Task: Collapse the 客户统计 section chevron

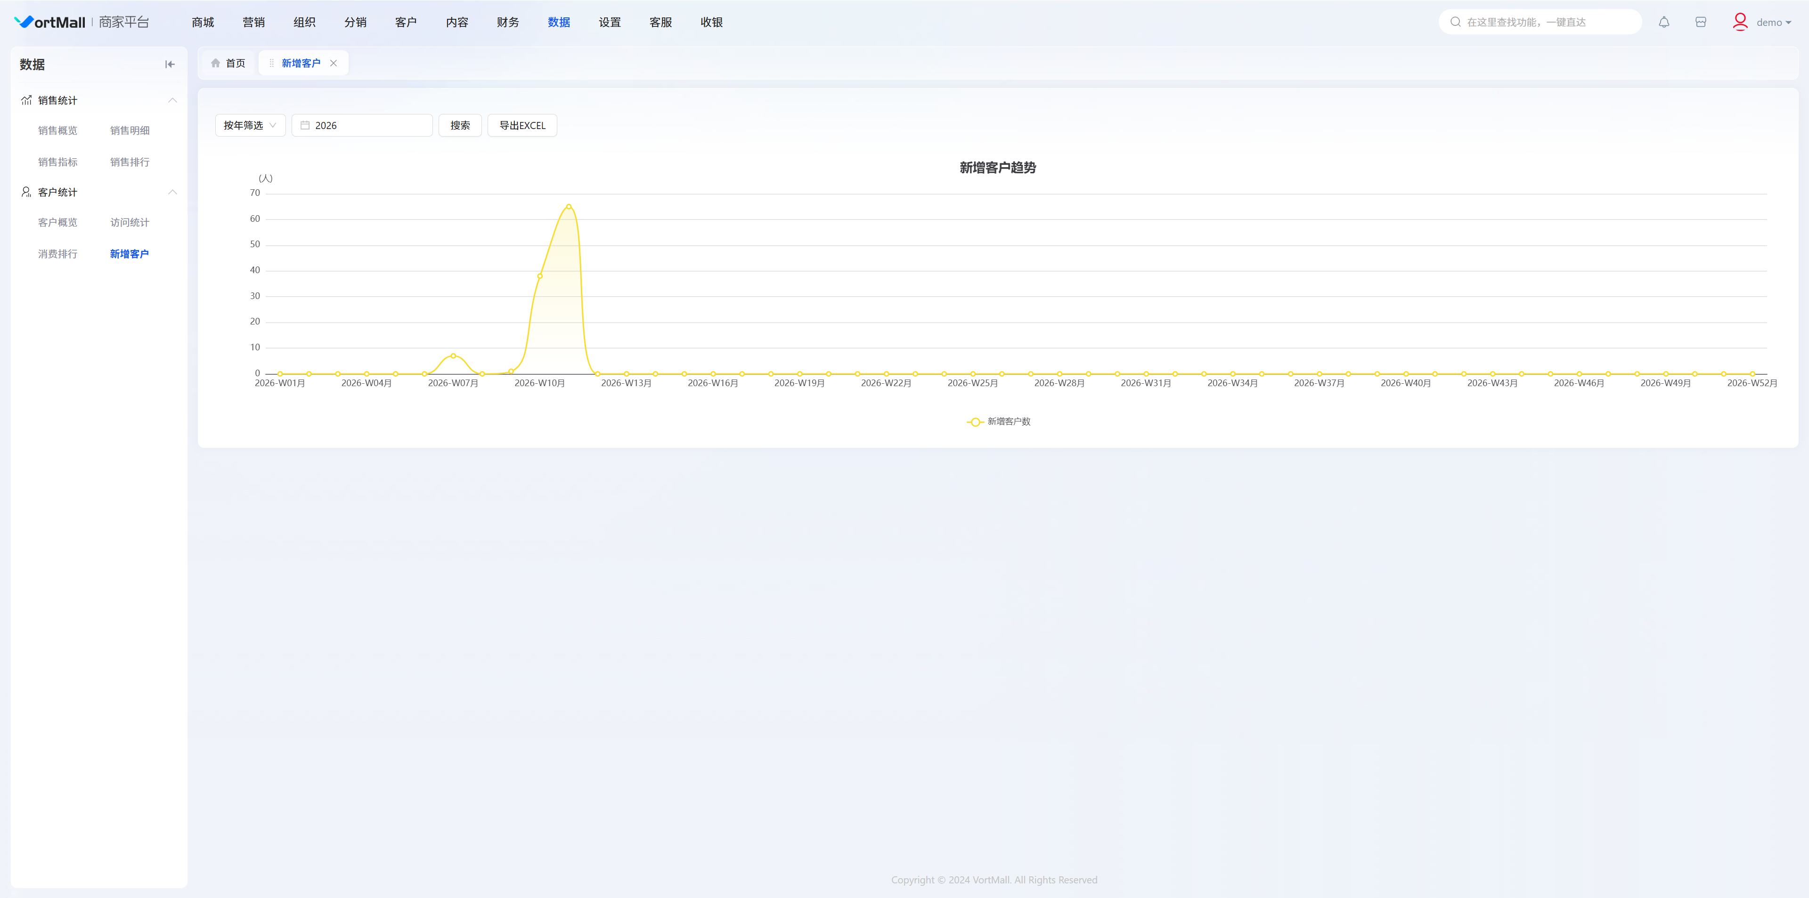Action: pyautogui.click(x=173, y=193)
